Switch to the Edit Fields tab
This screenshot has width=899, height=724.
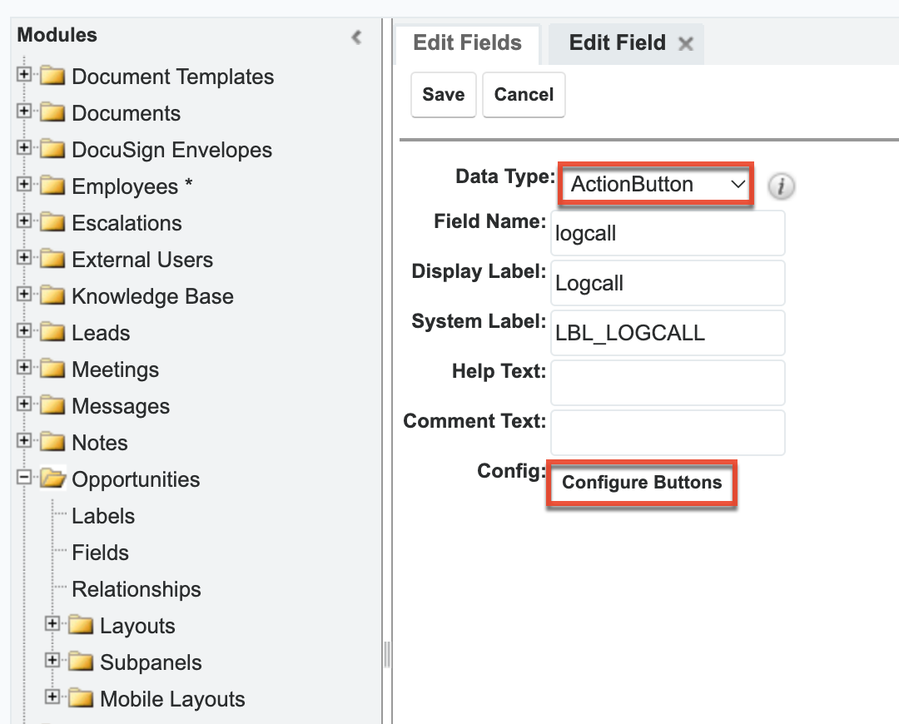pos(467,43)
